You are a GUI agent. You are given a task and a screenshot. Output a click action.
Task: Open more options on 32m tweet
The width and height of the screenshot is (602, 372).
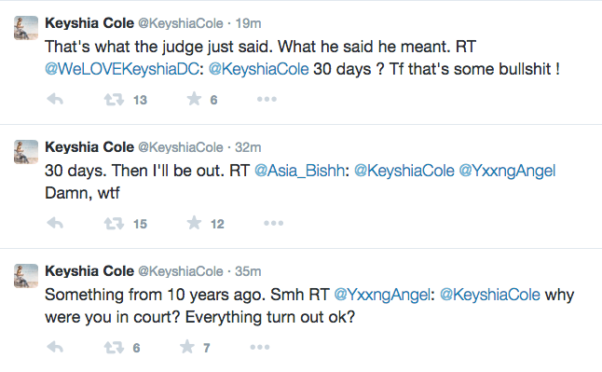coord(274,223)
